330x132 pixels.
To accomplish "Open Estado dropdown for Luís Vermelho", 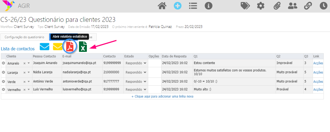I will coord(136,89).
